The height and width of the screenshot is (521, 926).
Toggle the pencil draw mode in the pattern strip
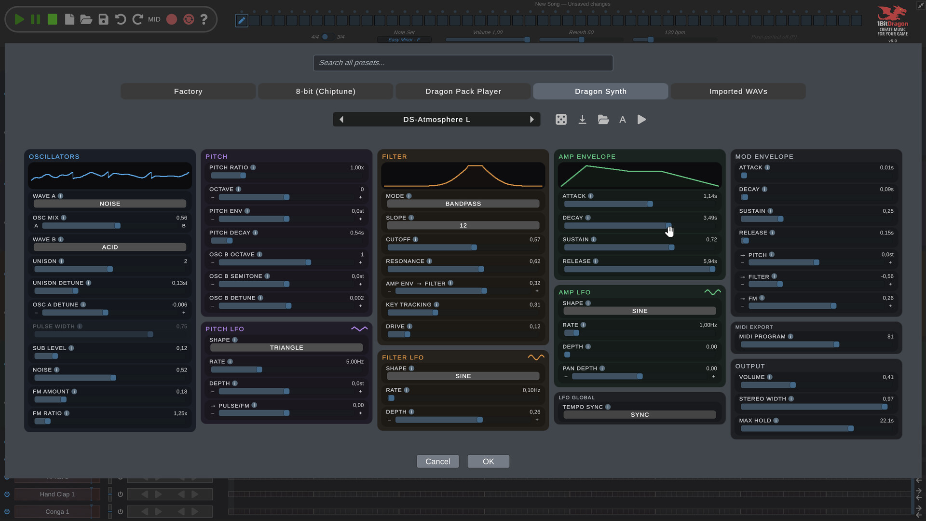[242, 20]
